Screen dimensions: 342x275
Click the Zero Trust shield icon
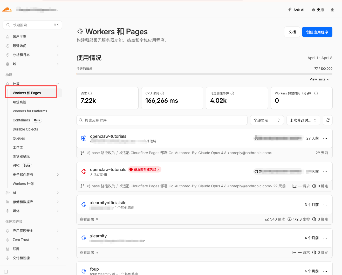click(8, 240)
